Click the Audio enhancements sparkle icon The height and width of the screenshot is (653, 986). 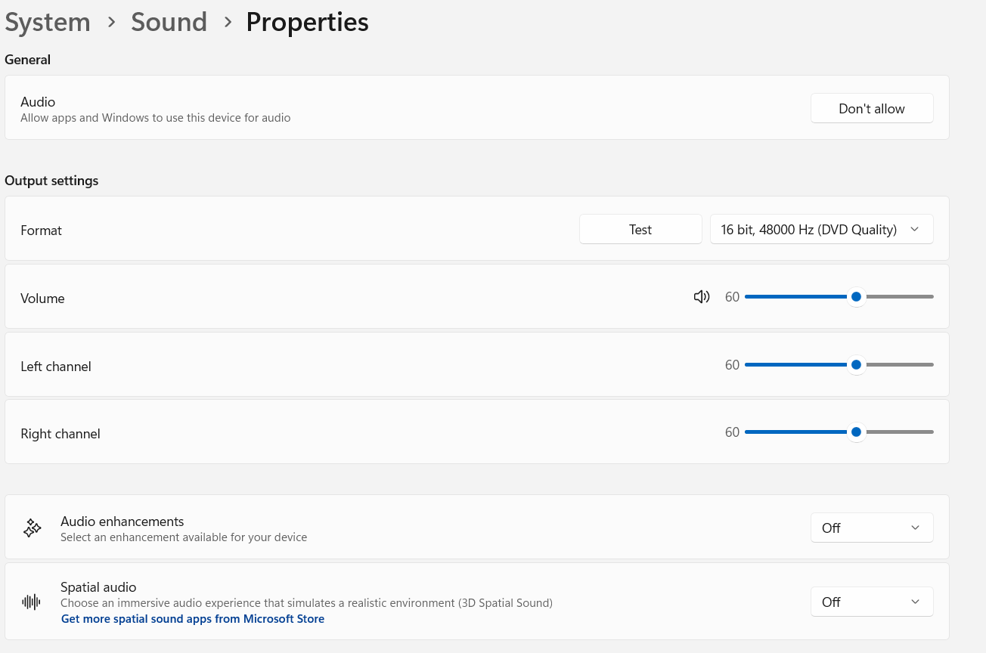point(32,528)
